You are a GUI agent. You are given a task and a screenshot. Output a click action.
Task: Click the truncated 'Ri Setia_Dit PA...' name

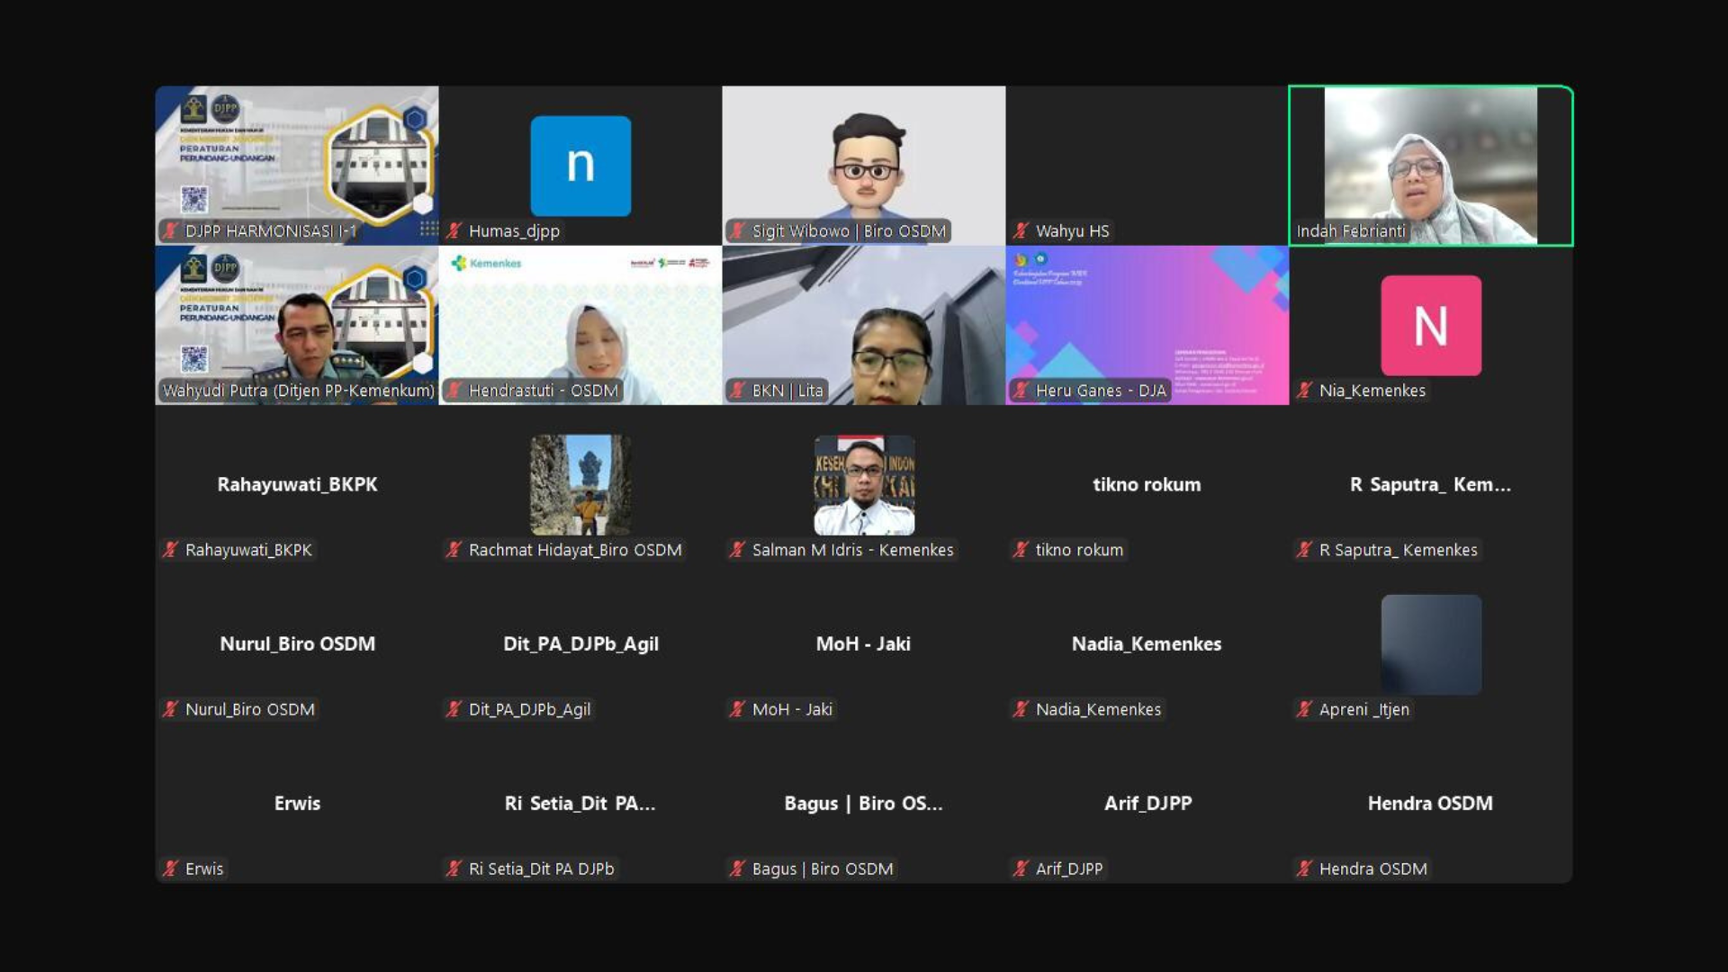(x=580, y=803)
